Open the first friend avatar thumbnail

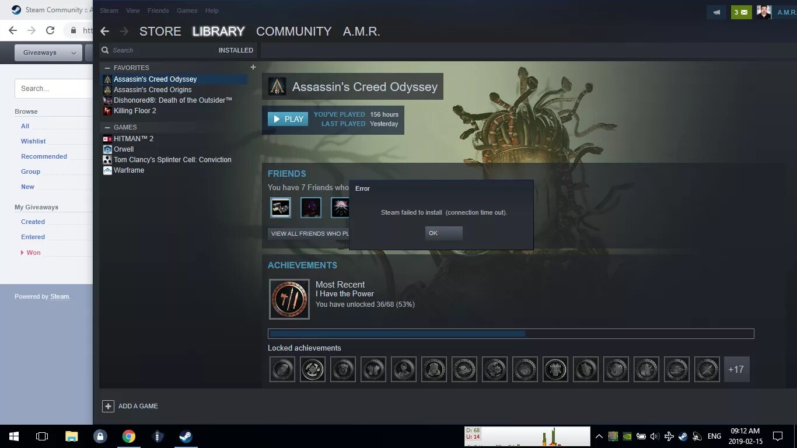pos(281,208)
